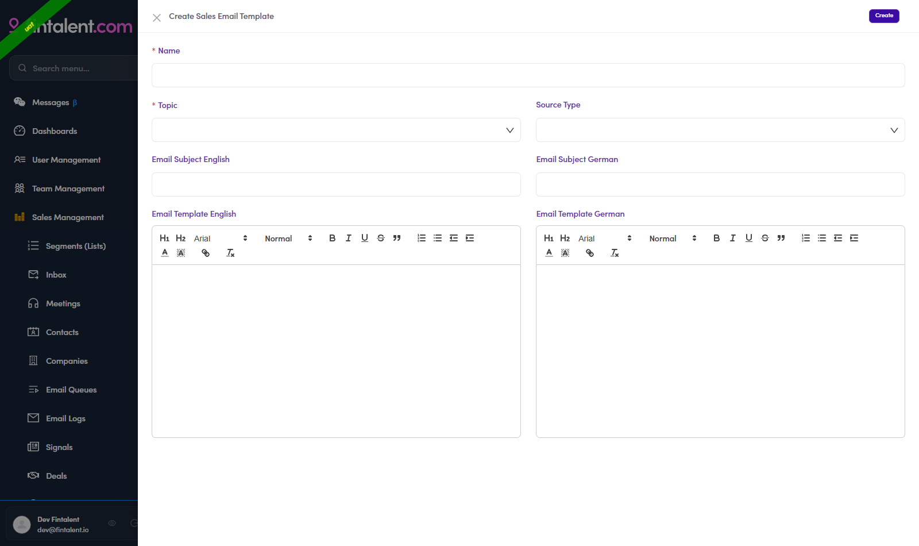Insert link in English template editor
The height and width of the screenshot is (546, 919).
click(x=206, y=253)
